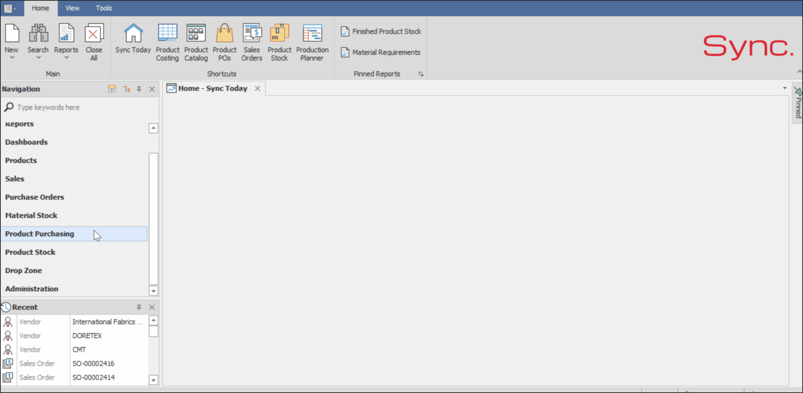
Task: Click Navigation scrollbar up arrow
Action: 153,128
